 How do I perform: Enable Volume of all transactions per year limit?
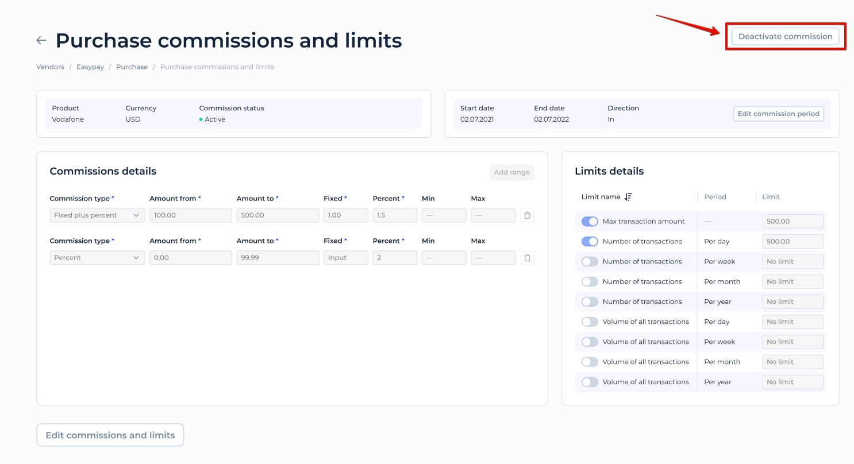[590, 381]
